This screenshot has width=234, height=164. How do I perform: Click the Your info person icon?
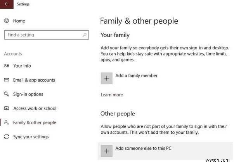[x=6, y=66]
